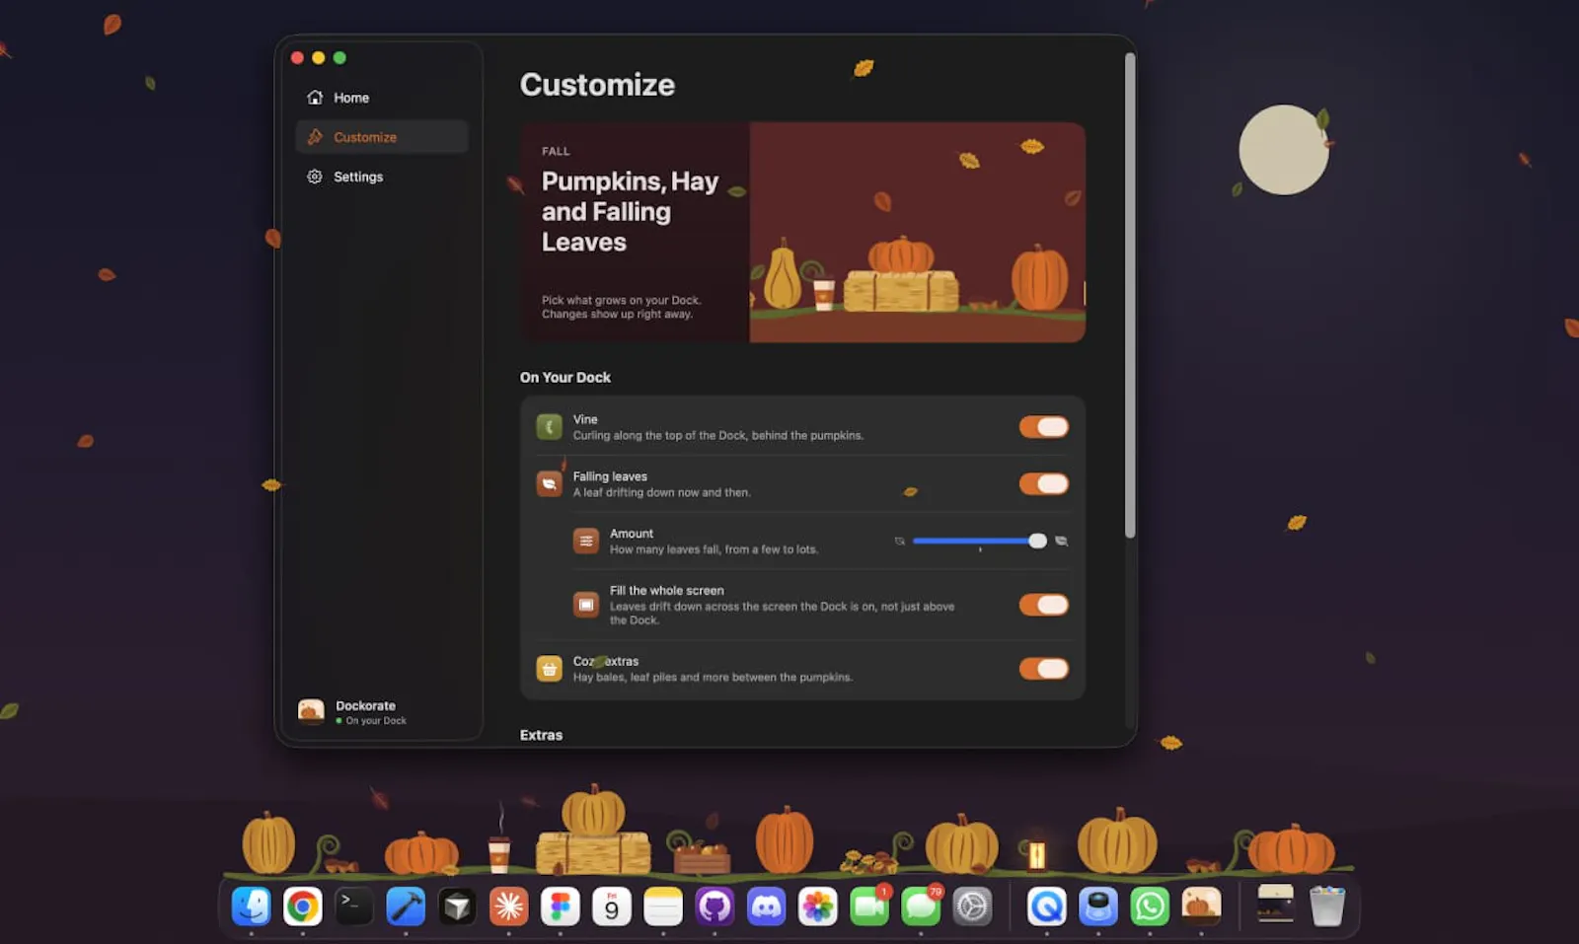
Task: Launch Google Chrome from the Dock
Action: [303, 906]
